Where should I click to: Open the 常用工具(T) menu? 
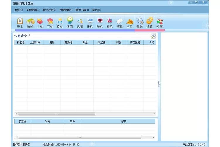[82, 10]
